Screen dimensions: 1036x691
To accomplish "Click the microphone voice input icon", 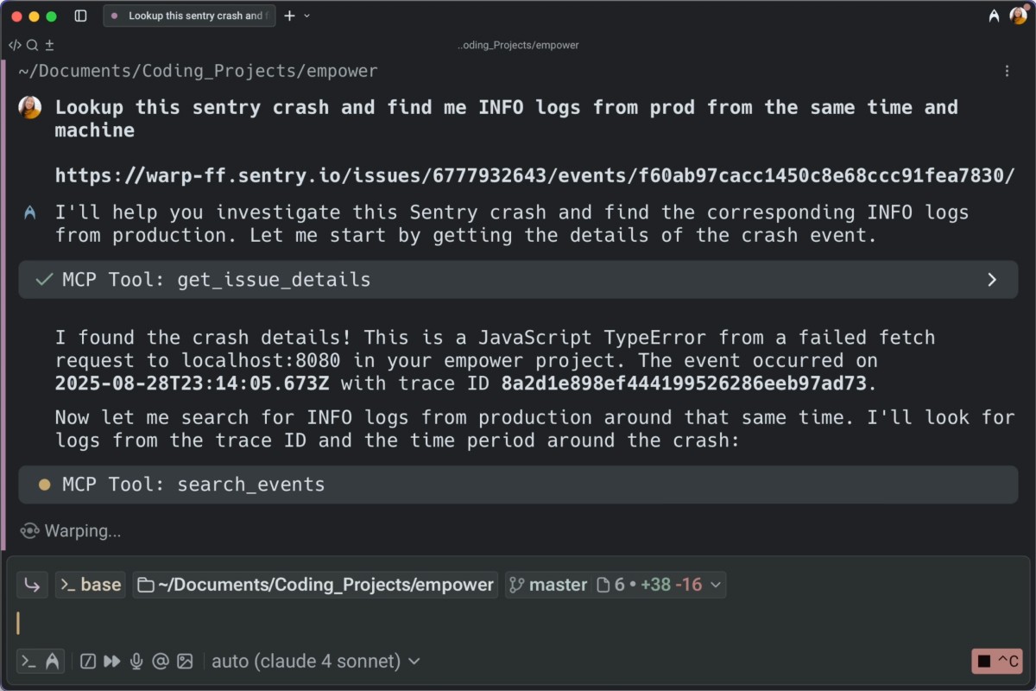I will (x=136, y=662).
